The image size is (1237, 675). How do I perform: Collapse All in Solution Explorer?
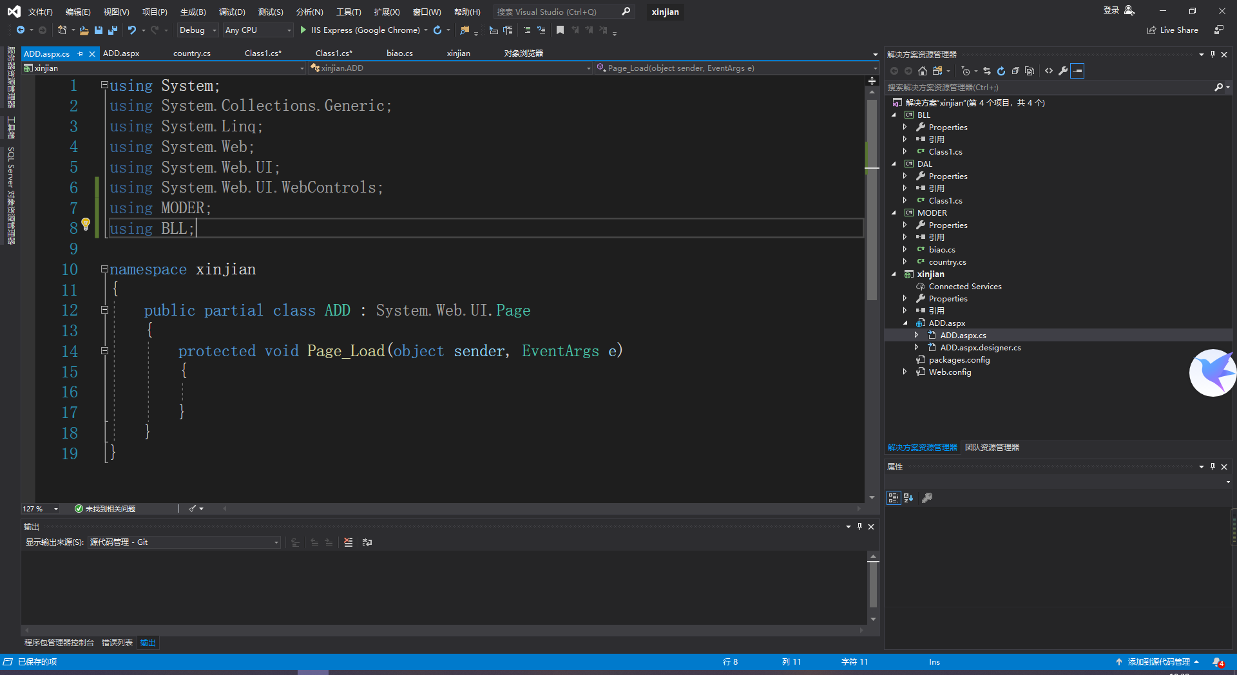(1015, 71)
